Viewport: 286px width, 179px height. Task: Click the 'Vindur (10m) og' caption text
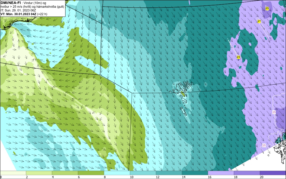tap(35, 3)
